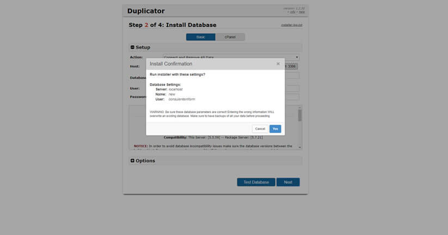Cancel the Install Confirmation dialog

tap(260, 129)
